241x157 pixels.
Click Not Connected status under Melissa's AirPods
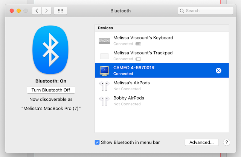click(127, 89)
